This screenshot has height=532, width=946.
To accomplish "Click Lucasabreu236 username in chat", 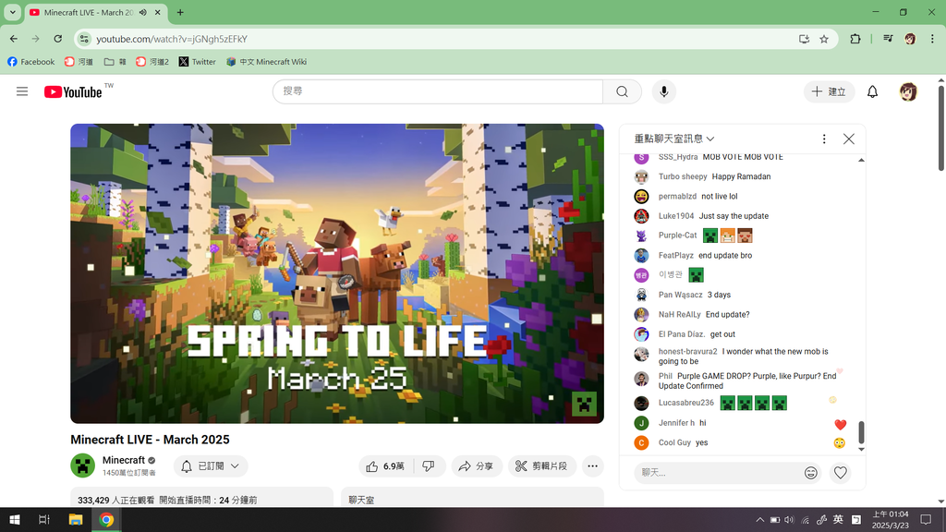I will 686,403.
